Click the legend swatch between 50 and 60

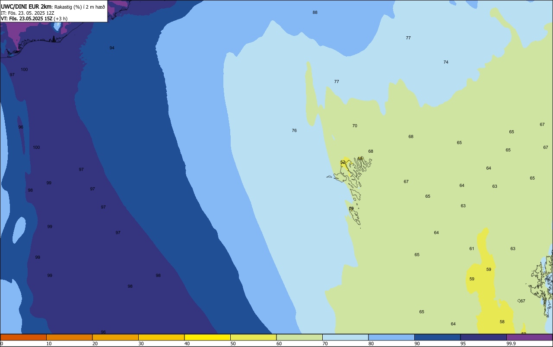[253, 337]
